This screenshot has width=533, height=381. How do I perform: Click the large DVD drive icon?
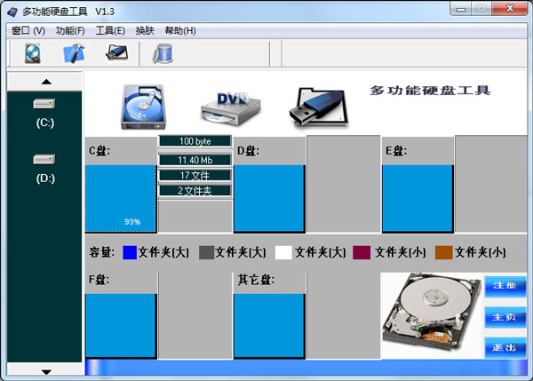click(231, 108)
